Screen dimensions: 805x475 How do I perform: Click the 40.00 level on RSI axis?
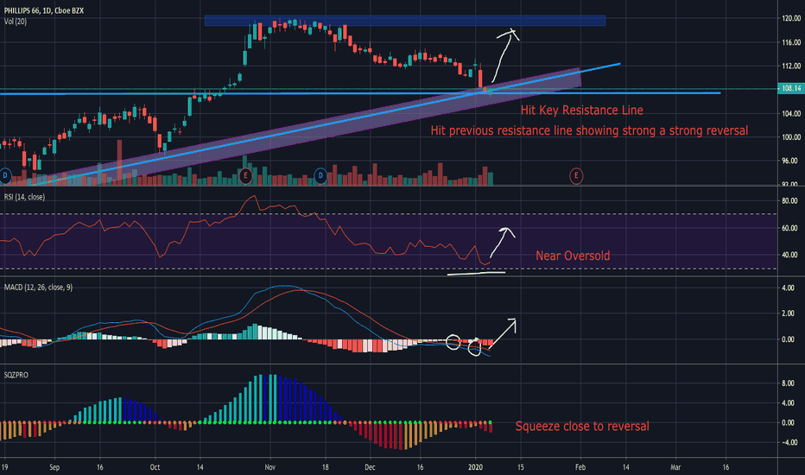coord(789,255)
